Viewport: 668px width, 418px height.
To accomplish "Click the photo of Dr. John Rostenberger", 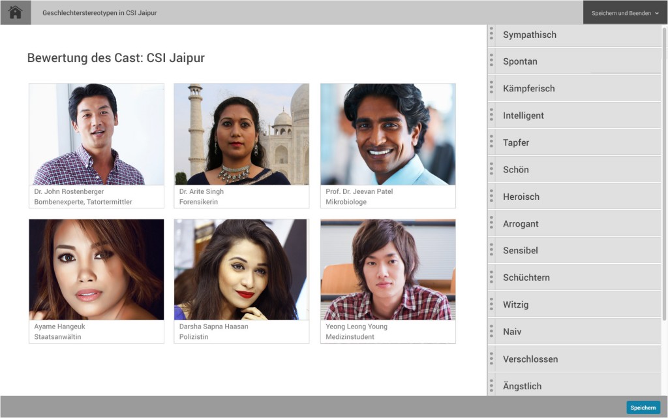I will (x=97, y=134).
